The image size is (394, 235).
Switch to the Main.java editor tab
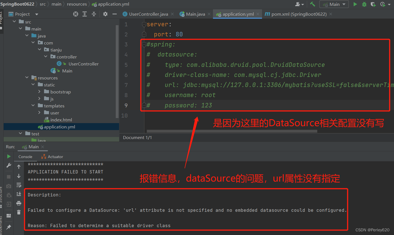click(195, 14)
